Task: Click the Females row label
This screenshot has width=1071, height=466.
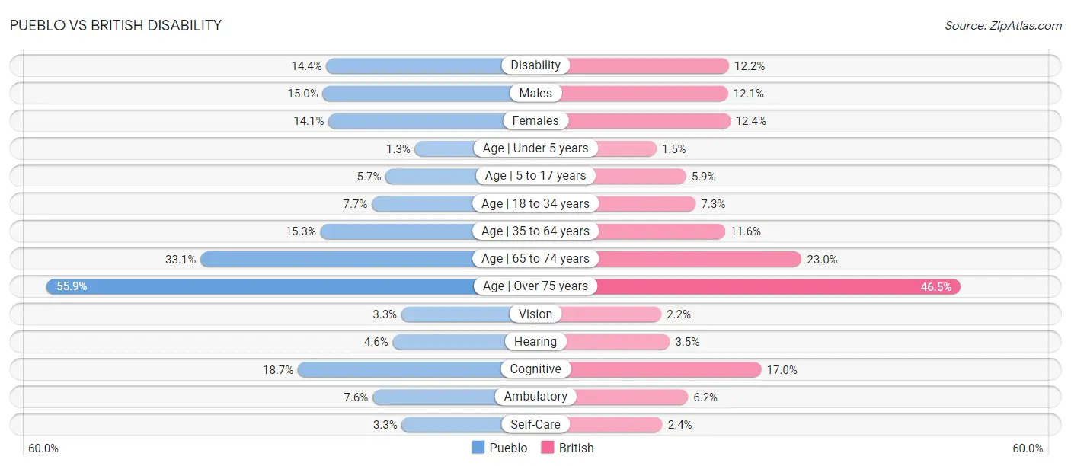Action: point(535,120)
